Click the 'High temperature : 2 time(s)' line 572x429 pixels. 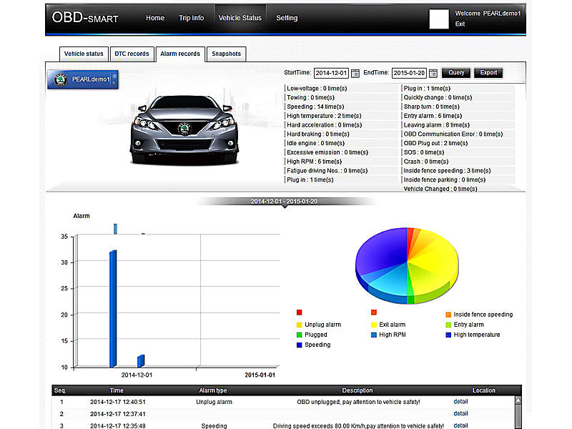[x=325, y=116]
